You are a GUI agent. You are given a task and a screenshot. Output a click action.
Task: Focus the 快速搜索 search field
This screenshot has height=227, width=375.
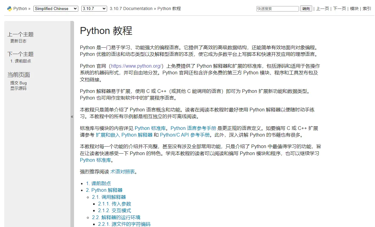click(x=278, y=9)
